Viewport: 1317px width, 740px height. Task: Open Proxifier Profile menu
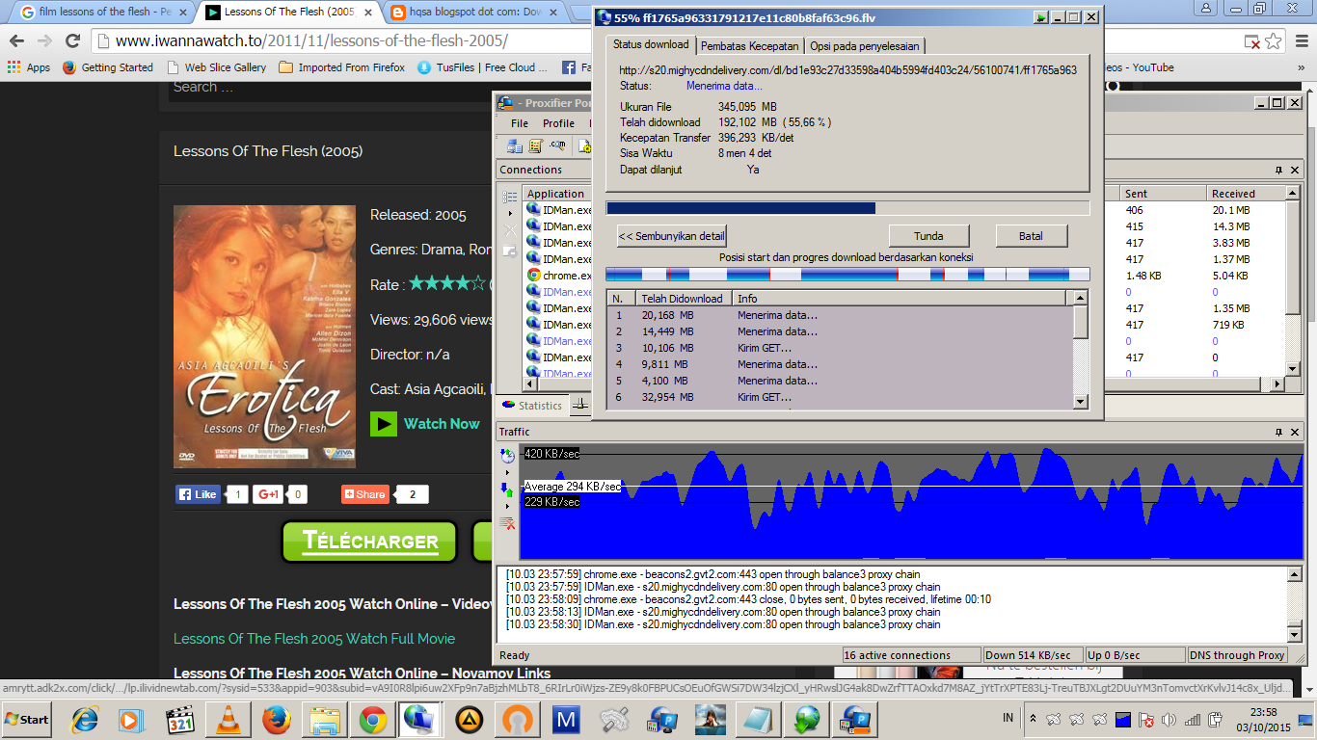coord(558,123)
